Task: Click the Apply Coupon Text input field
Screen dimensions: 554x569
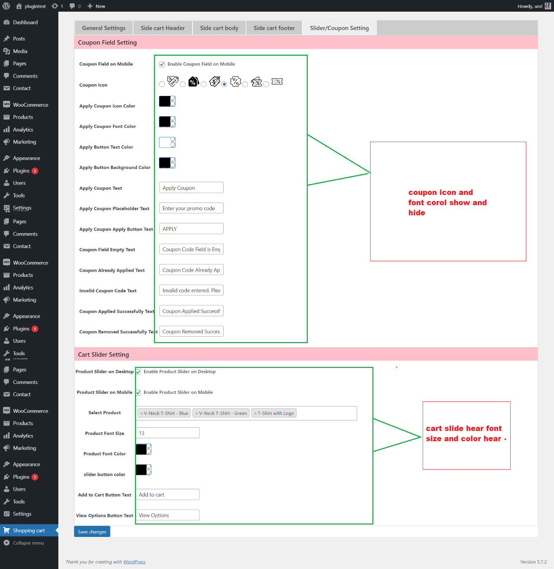Action: click(x=191, y=188)
